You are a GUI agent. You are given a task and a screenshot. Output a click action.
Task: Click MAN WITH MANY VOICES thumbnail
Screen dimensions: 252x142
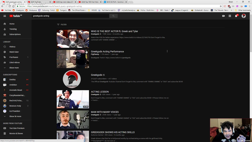(73, 120)
